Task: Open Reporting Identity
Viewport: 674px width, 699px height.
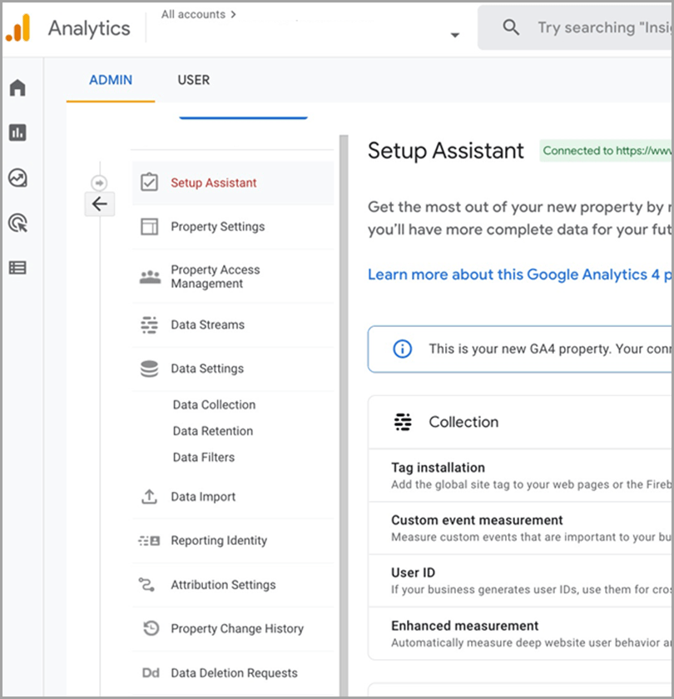Action: [x=233, y=541]
